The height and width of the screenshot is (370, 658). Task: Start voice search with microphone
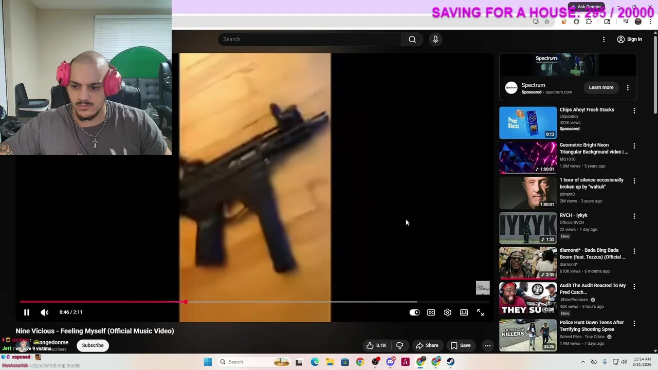point(435,39)
